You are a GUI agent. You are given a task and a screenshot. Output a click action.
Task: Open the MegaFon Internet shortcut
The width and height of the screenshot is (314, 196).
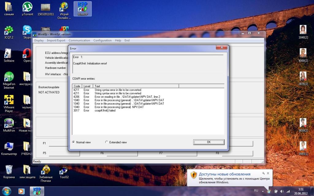[x=9, y=79]
